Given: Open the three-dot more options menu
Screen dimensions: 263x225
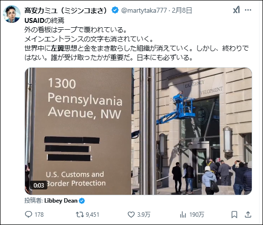Looking at the screenshot, I should click(x=248, y=10).
